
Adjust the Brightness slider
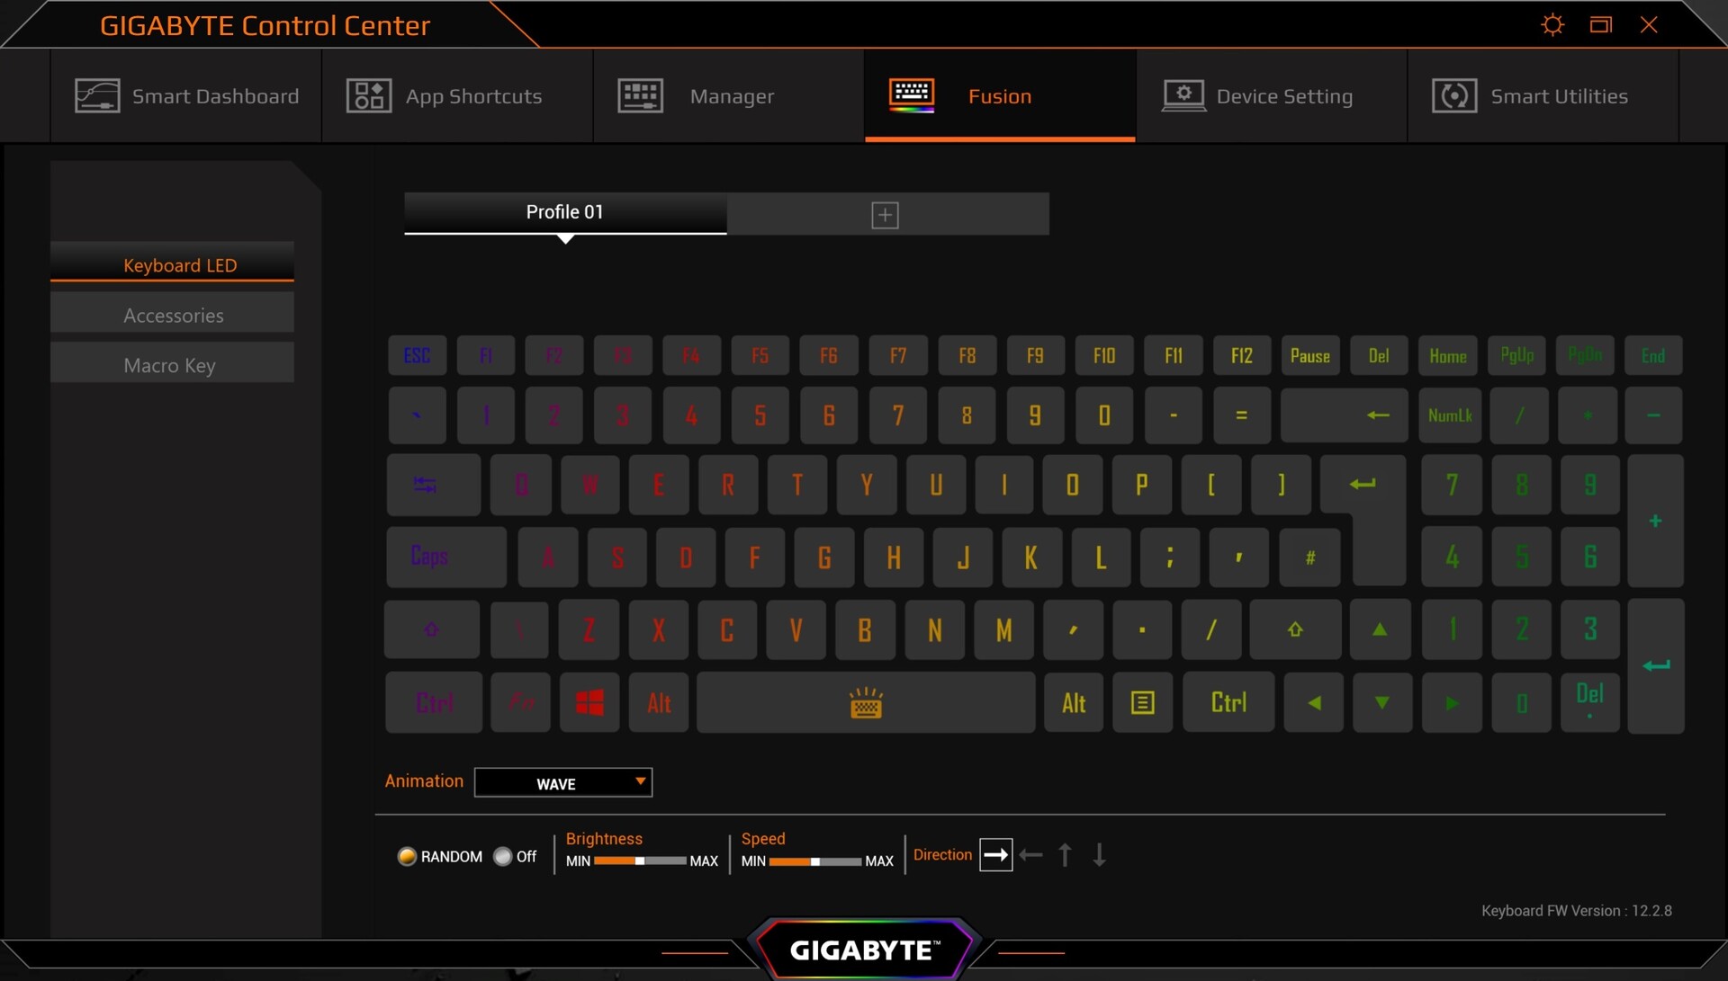click(640, 861)
